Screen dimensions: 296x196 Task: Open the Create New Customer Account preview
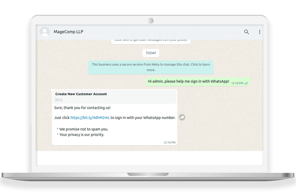tap(115, 97)
